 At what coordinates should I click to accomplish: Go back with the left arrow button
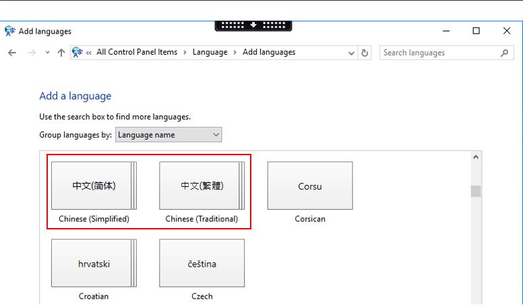[12, 53]
